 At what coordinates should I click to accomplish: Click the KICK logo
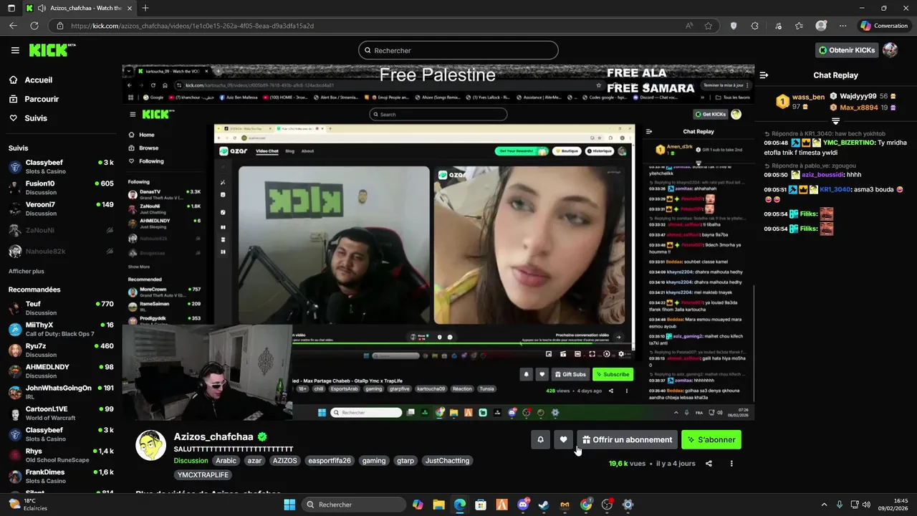52,50
